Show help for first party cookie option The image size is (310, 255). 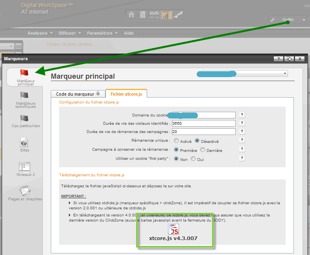pos(242,158)
